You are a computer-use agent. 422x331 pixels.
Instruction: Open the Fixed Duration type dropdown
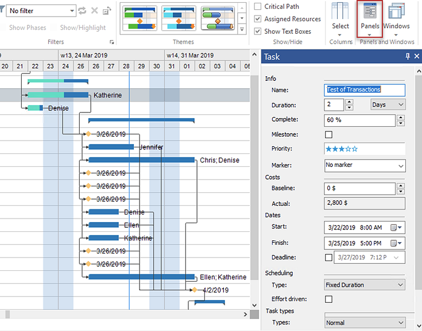click(x=365, y=285)
